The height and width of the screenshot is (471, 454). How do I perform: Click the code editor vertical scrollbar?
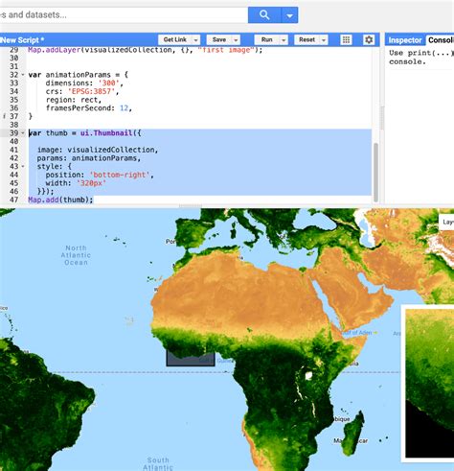(x=375, y=172)
